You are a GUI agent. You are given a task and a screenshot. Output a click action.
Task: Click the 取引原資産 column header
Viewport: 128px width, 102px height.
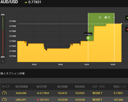point(22,87)
